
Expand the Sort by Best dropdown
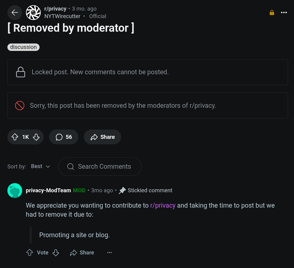40,166
